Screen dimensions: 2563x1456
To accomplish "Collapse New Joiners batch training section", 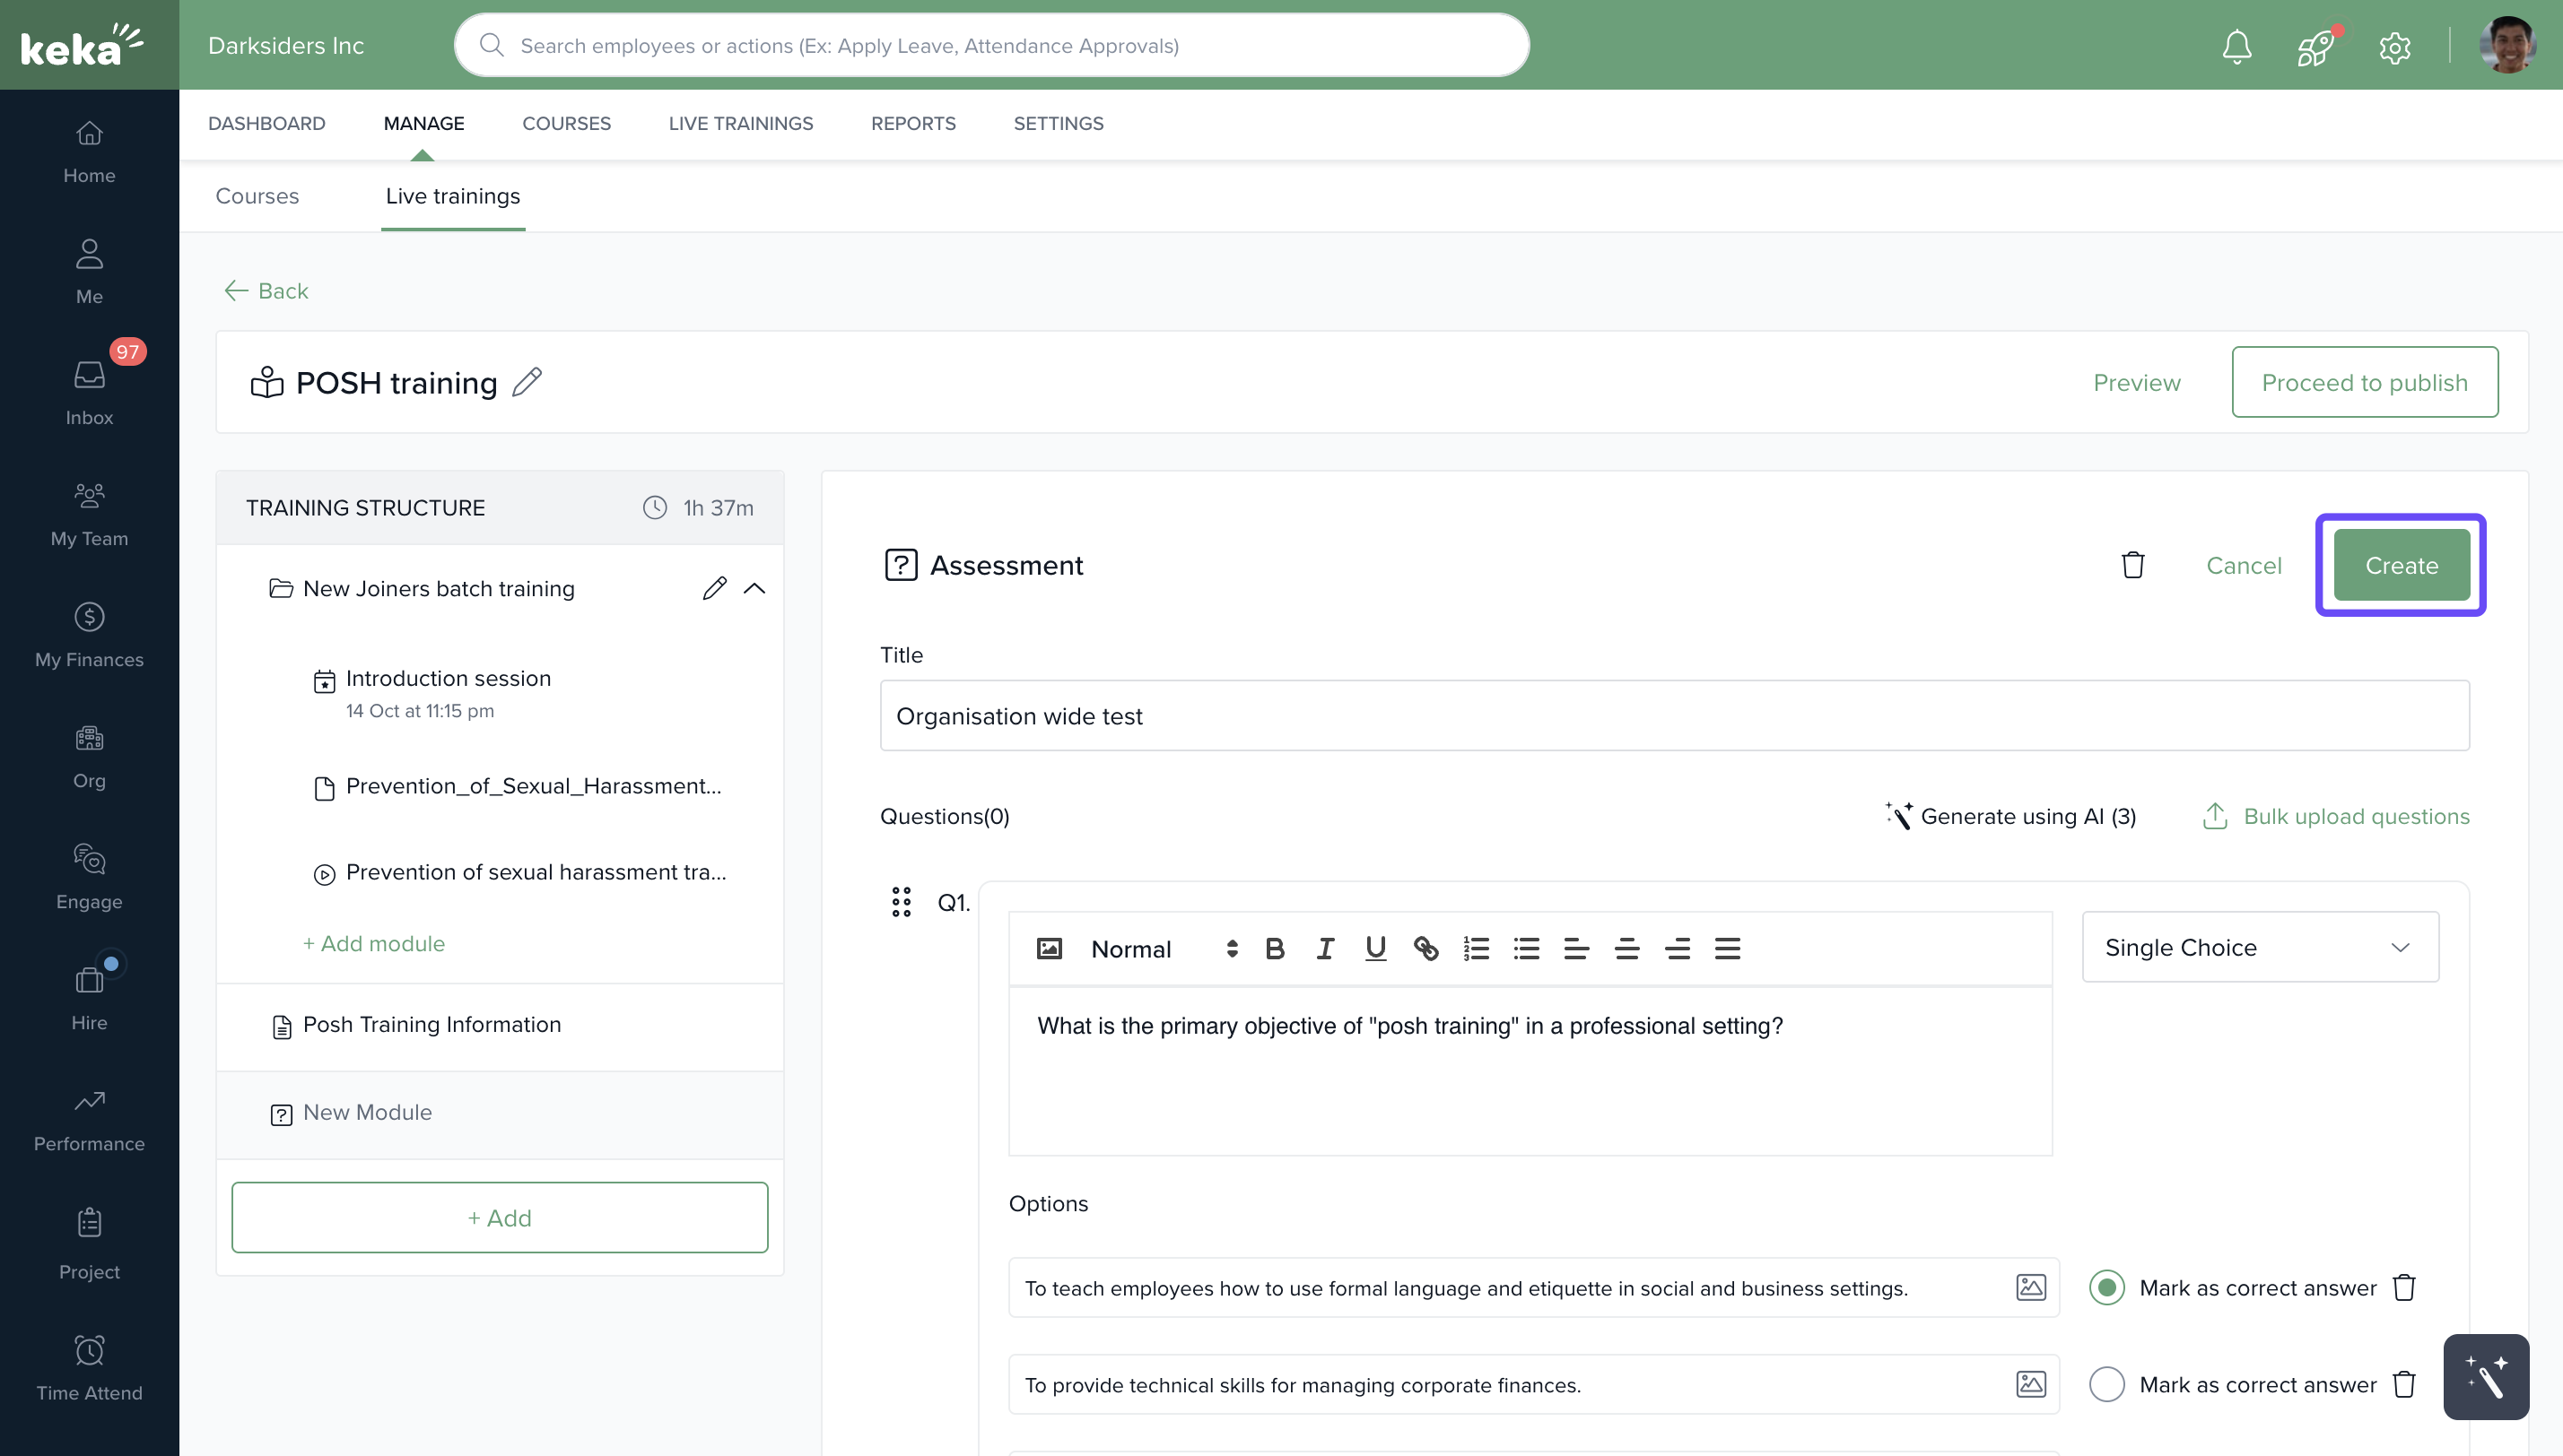I will point(754,589).
